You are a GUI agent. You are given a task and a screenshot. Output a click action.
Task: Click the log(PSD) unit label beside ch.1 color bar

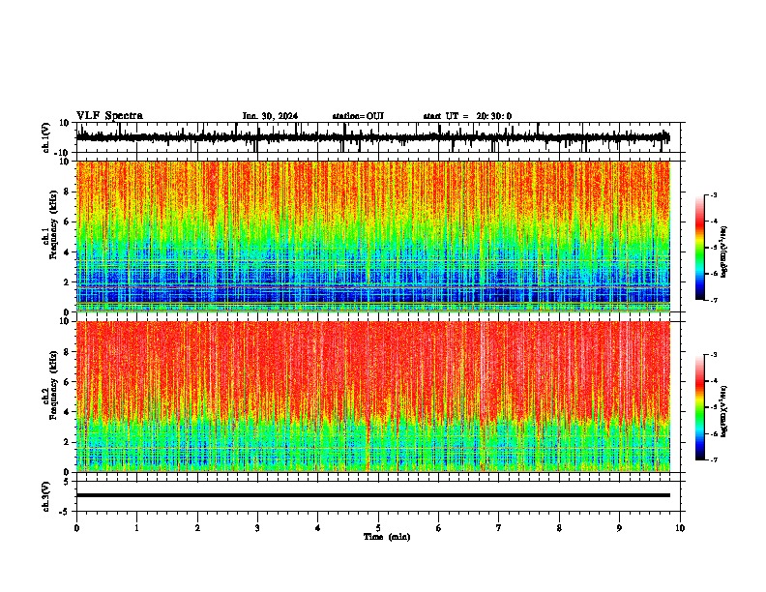724,252
